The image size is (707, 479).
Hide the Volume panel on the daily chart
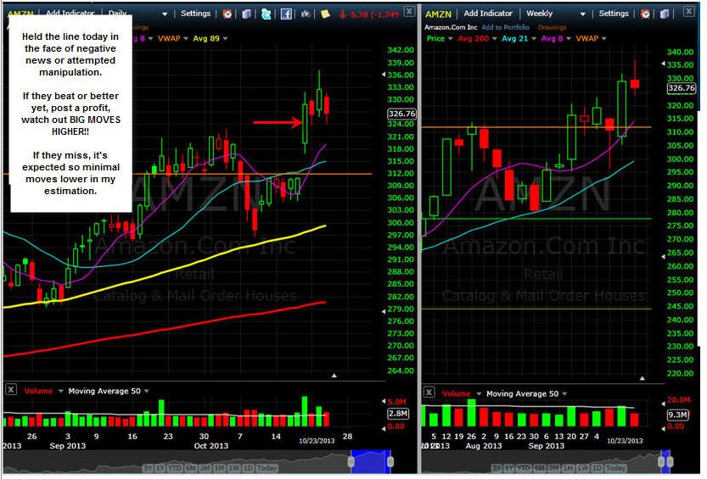[11, 390]
